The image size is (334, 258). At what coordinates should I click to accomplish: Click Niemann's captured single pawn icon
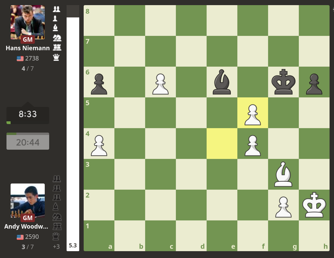(55, 18)
